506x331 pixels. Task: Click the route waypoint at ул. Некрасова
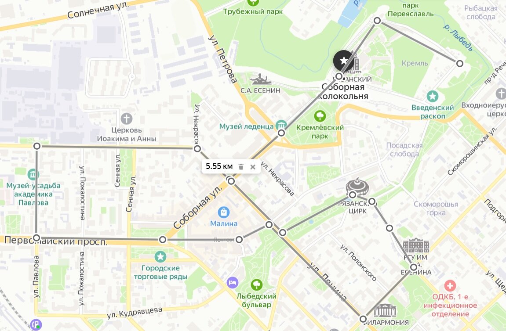coord(197,148)
